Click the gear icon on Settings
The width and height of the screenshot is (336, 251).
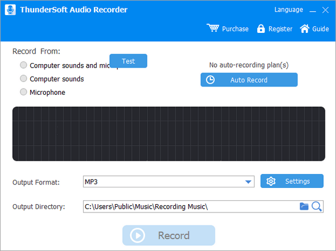coord(271,181)
